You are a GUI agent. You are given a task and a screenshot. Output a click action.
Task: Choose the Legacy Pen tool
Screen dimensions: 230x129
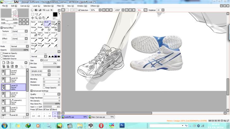pos(41,34)
